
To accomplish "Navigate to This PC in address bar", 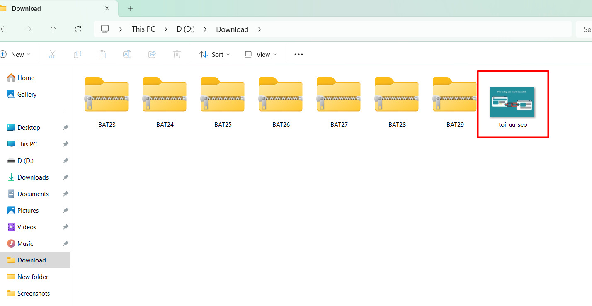I will [x=143, y=29].
